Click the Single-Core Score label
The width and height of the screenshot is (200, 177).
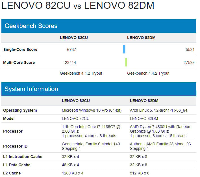[20, 49]
